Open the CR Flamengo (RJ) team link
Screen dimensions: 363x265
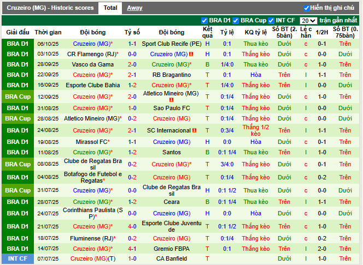[91, 55]
